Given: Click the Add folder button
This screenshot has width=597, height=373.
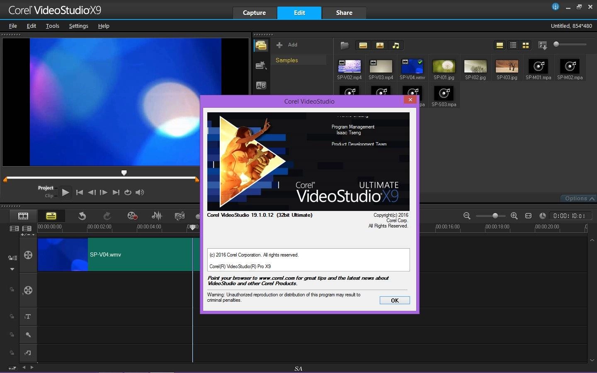Looking at the screenshot, I should coord(287,45).
